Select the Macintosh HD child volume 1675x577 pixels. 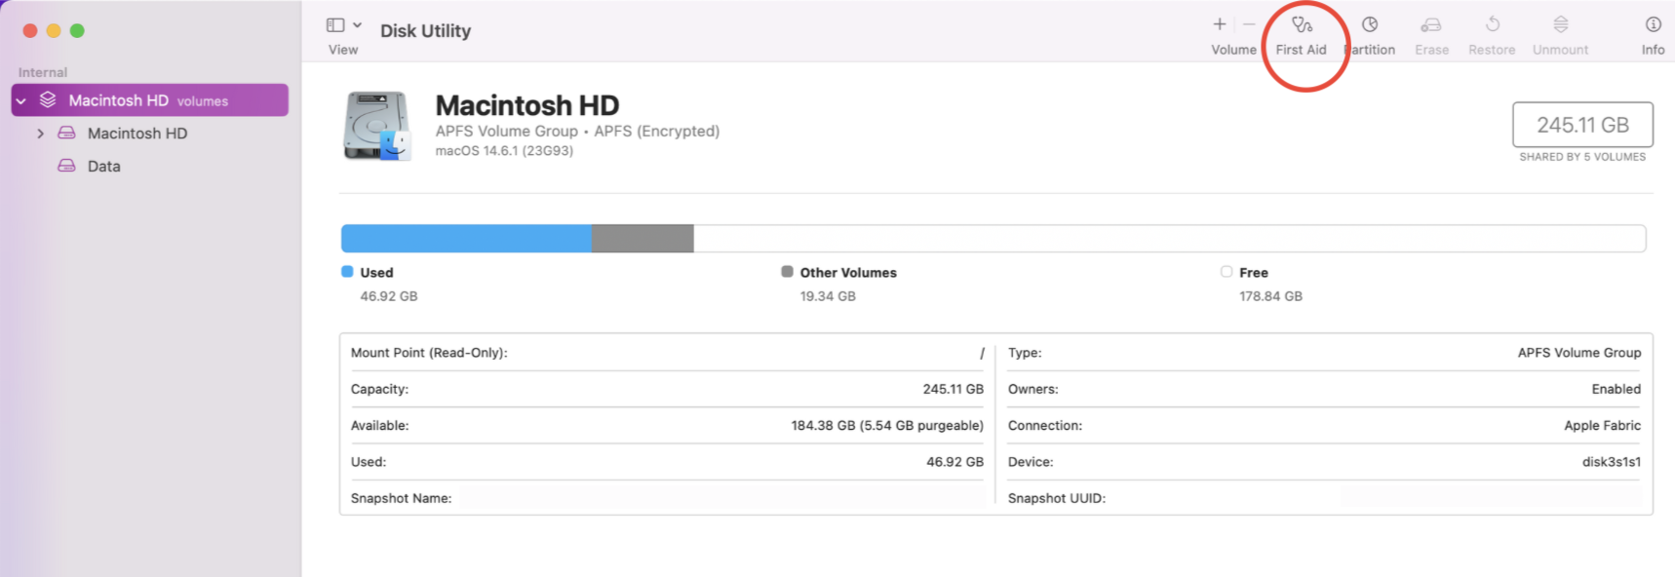click(x=137, y=134)
